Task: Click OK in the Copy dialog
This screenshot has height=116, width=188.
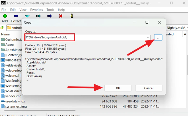Action: [118, 88]
